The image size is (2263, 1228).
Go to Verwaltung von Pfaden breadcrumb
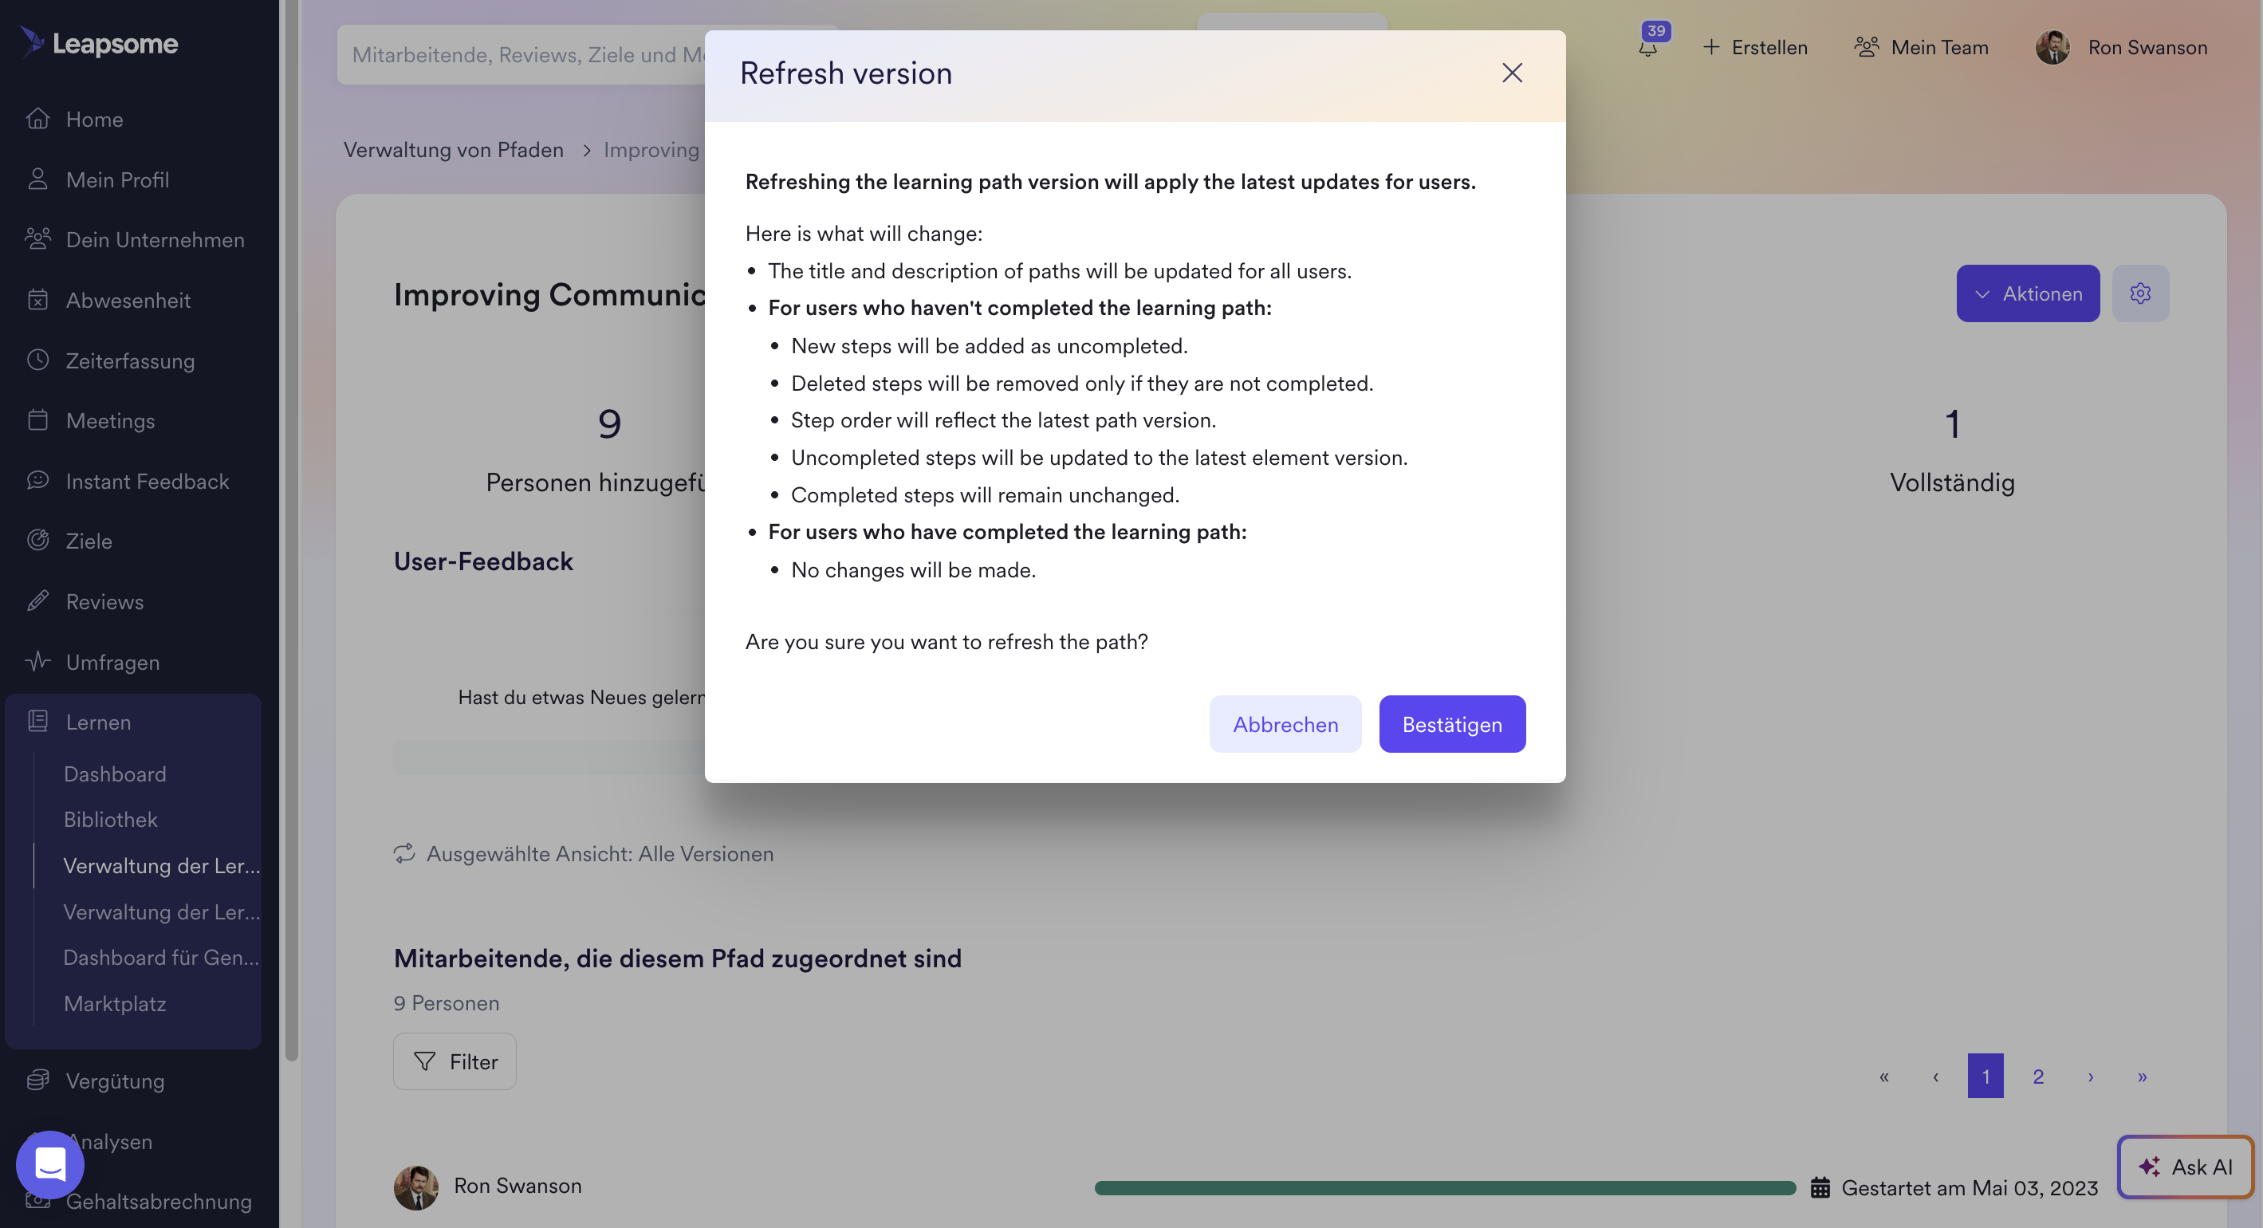(x=453, y=149)
